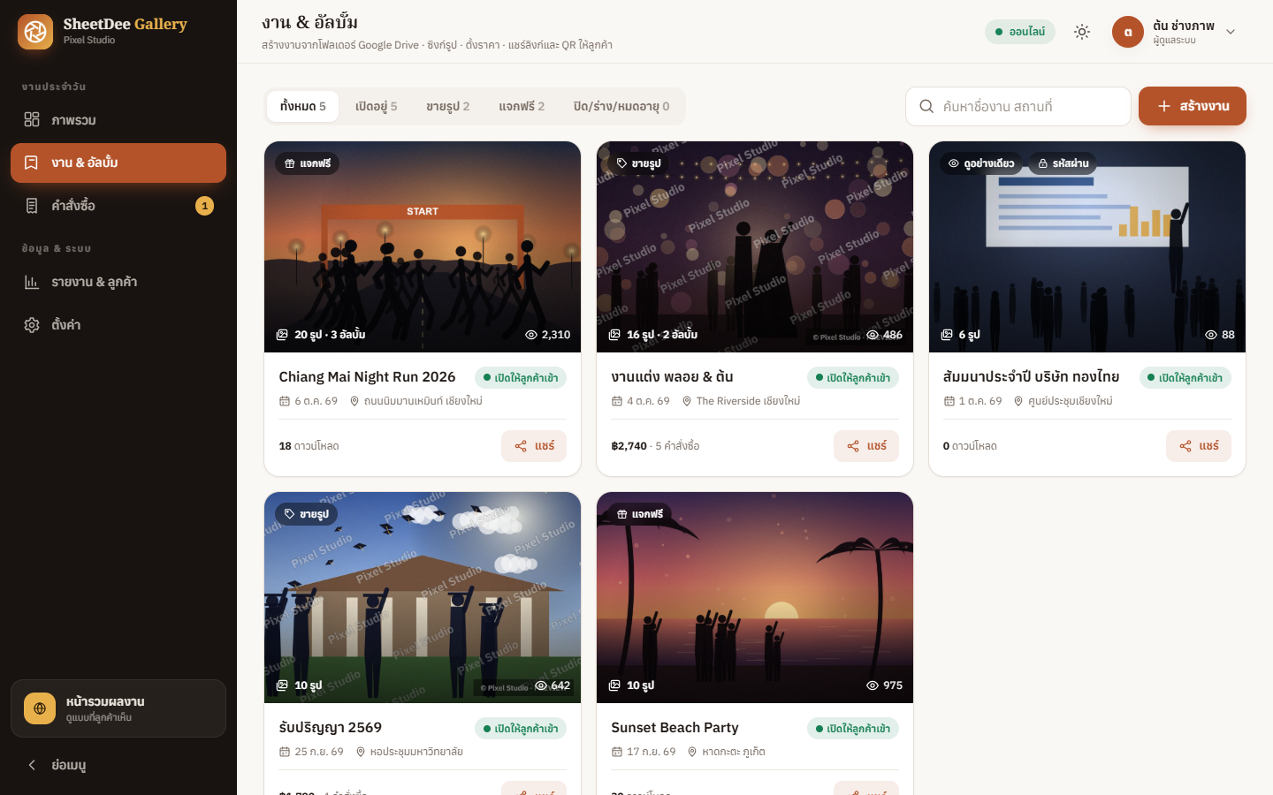Click แจกฟรี tag on Sunset Beach Party
The height and width of the screenshot is (795, 1273).
[639, 514]
